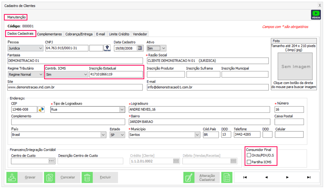Expand the Pessoa dropdown
Screen dimensions: 325x189
(x=40, y=48)
